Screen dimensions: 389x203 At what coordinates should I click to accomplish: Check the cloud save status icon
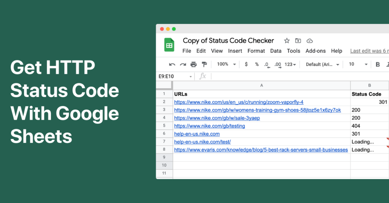[x=309, y=41]
